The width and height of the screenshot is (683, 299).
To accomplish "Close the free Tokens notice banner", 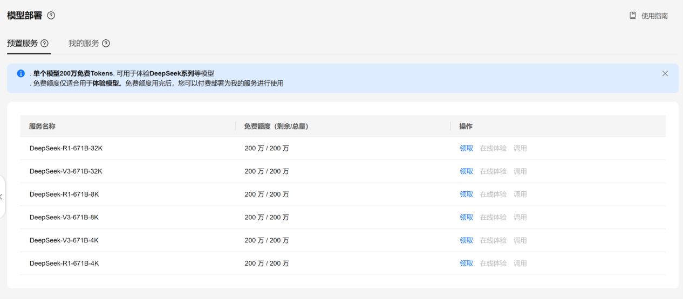I will point(665,73).
